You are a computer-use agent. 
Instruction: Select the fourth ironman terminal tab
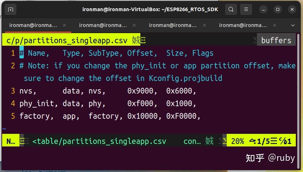coord(243,25)
